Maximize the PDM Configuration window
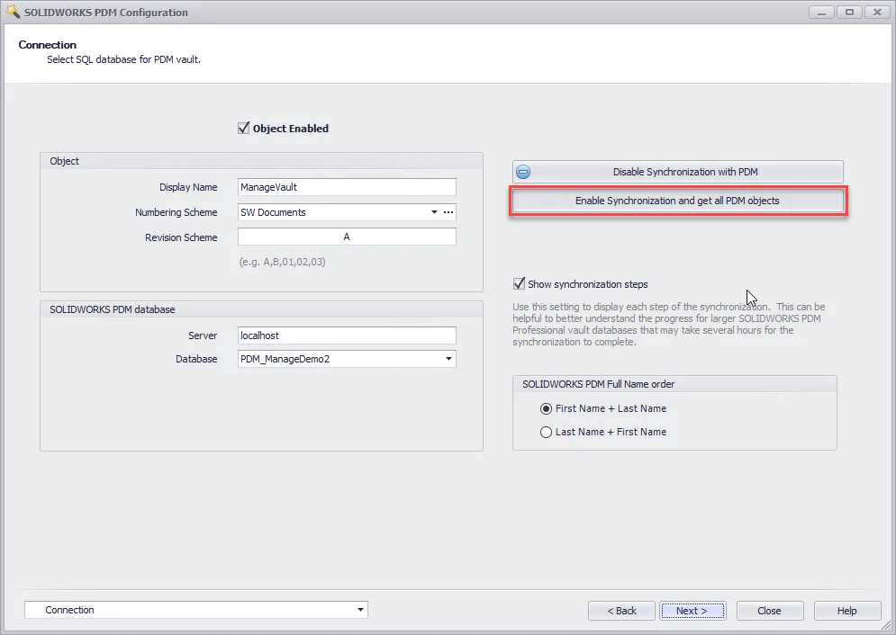The height and width of the screenshot is (635, 896). click(x=846, y=12)
